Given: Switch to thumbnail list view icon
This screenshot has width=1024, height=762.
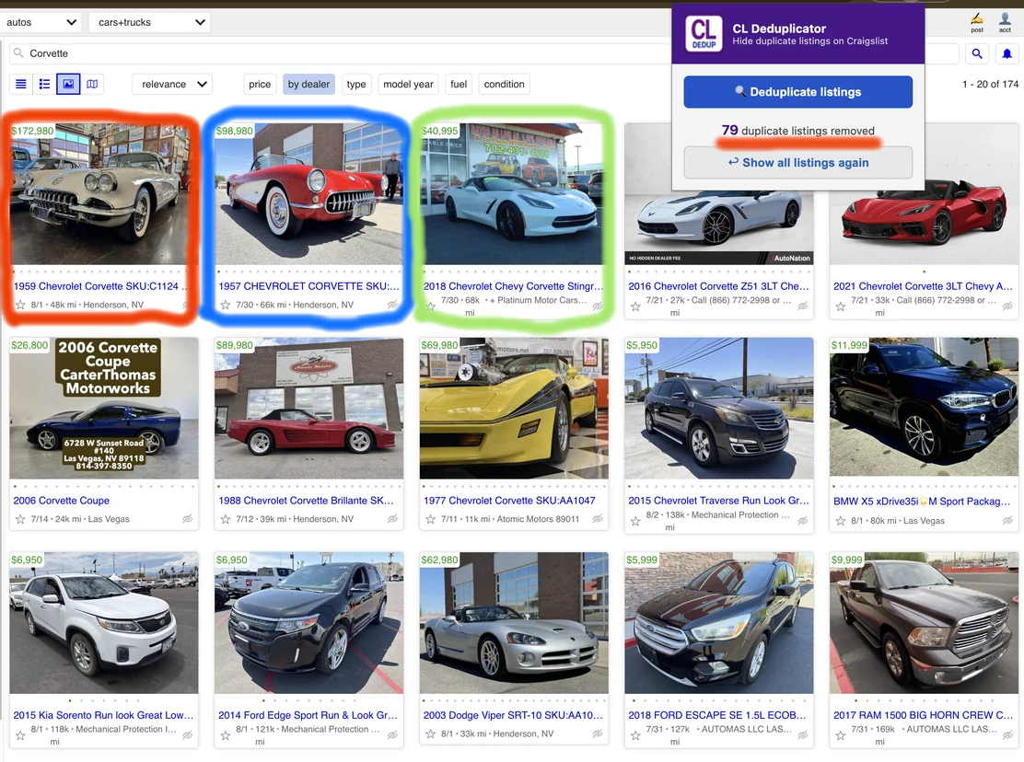Looking at the screenshot, I should [44, 84].
